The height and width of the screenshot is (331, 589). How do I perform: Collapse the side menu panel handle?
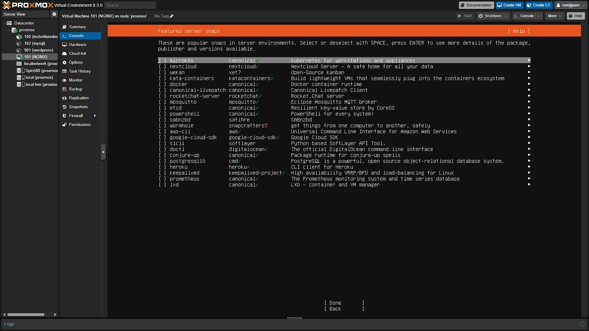[x=103, y=152]
